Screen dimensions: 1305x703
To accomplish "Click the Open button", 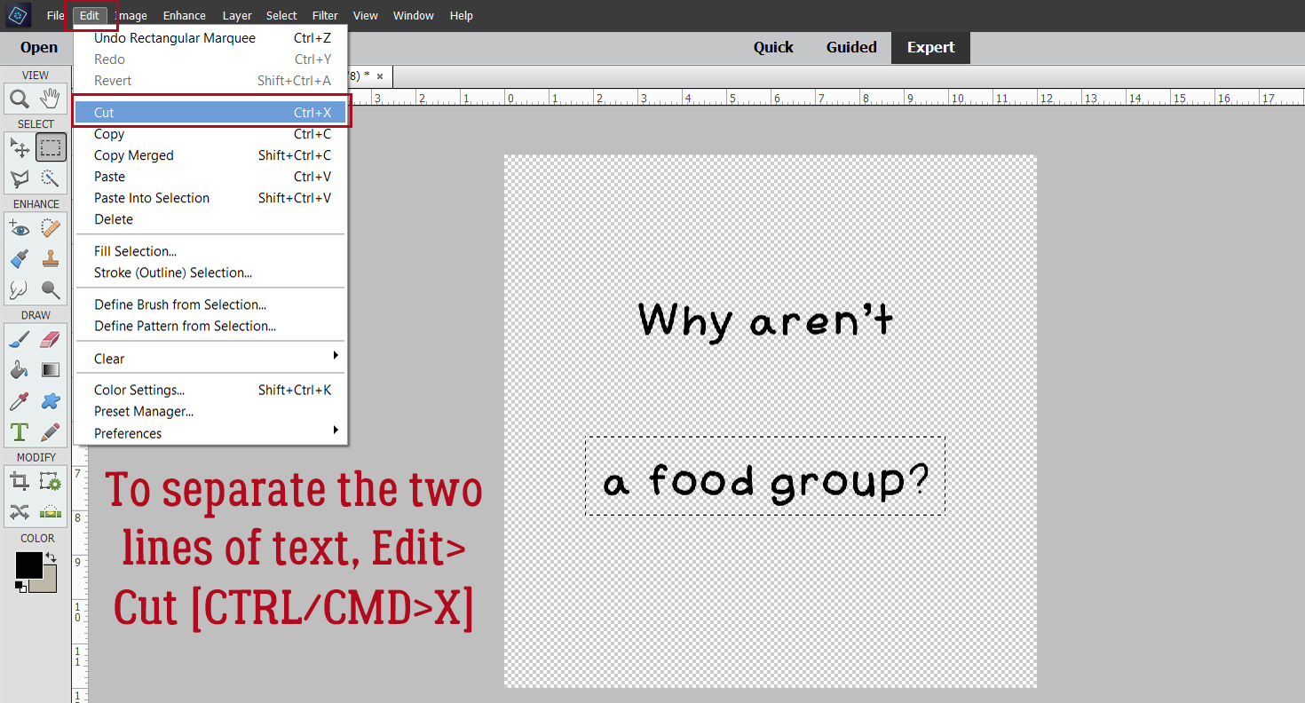I will 39,48.
